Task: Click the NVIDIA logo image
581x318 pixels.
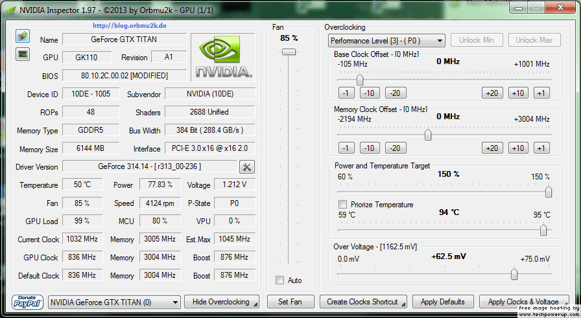Action: (x=223, y=58)
